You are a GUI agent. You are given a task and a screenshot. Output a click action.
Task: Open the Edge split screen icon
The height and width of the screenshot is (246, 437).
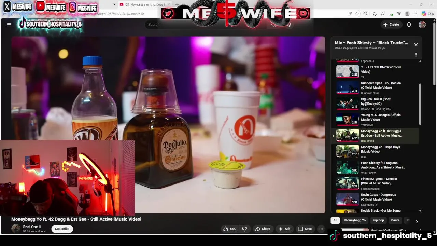coord(350,14)
